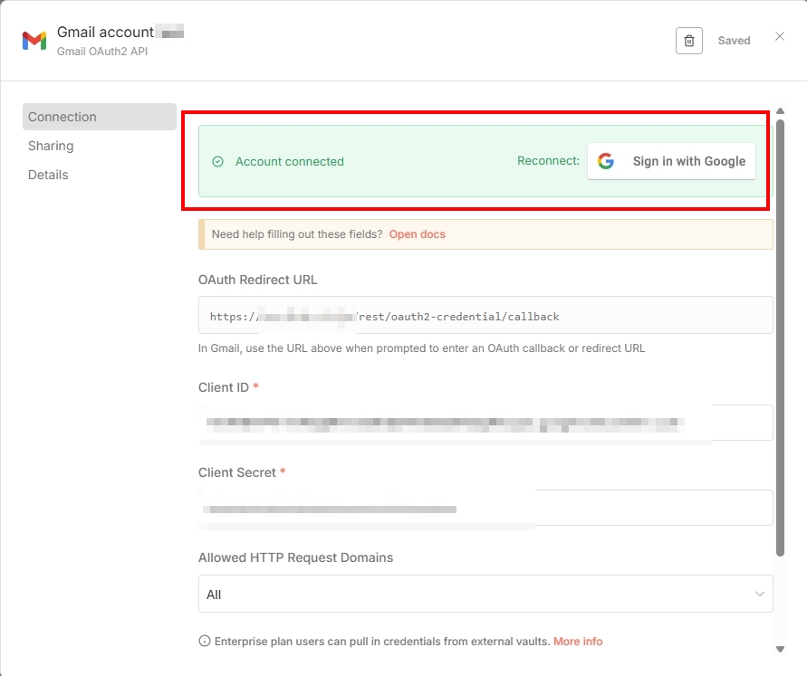Viewport: 807px width, 676px height.
Task: Click the More info link about external vaults
Action: click(x=578, y=641)
